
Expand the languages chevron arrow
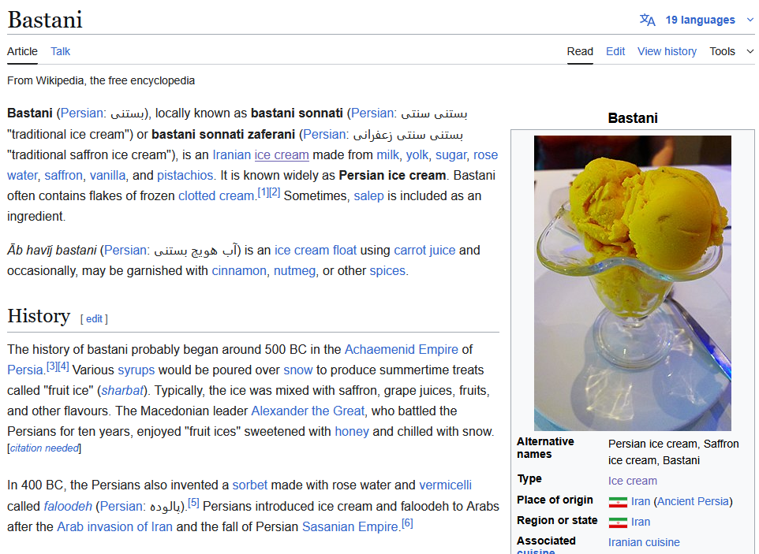750,20
